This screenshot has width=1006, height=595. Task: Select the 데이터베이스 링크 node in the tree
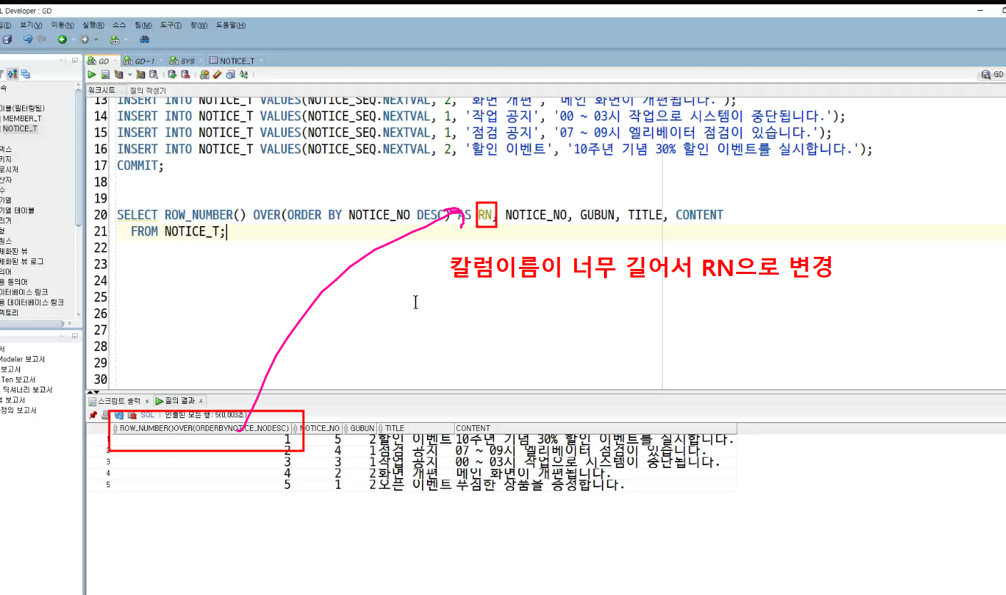25,292
